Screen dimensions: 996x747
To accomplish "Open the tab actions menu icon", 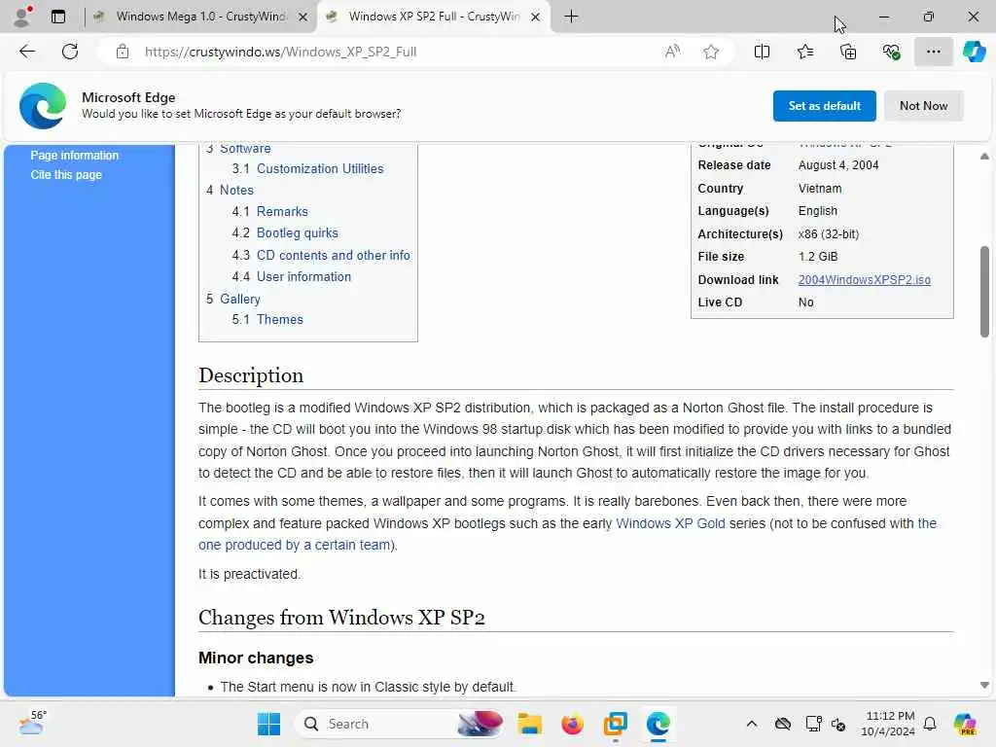I will (x=57, y=17).
